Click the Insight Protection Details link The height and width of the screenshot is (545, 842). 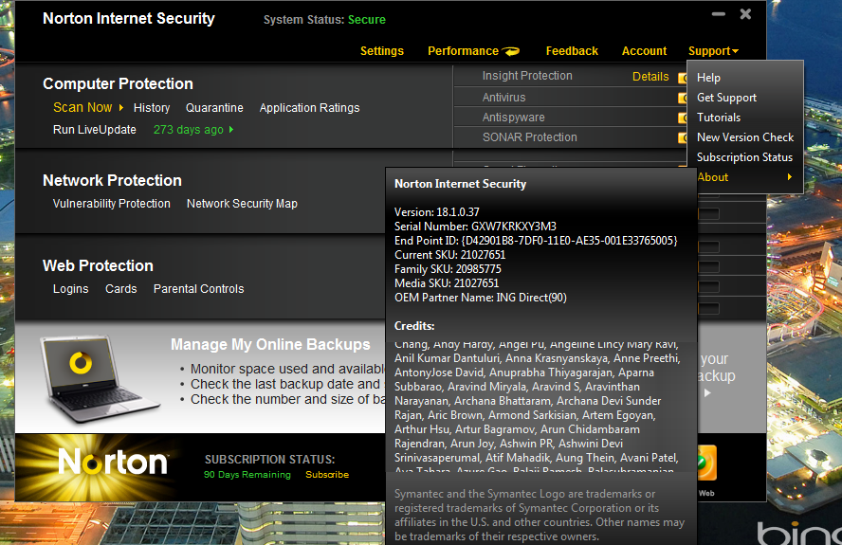coord(650,77)
